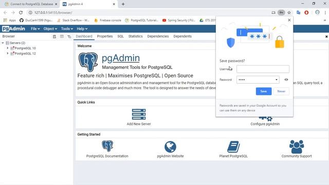This screenshot has width=329, height=185.
Task: Click the browser forward arrow
Action: pyautogui.click(x=13, y=12)
